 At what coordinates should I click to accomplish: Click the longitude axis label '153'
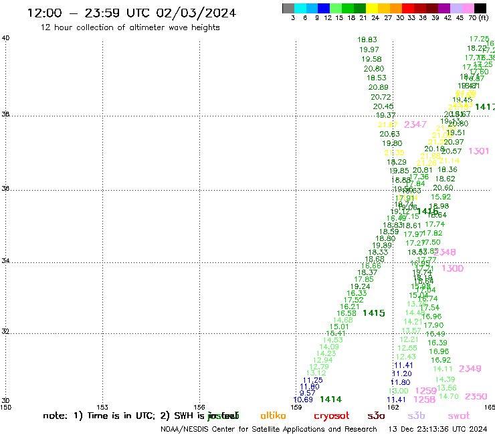point(102,407)
